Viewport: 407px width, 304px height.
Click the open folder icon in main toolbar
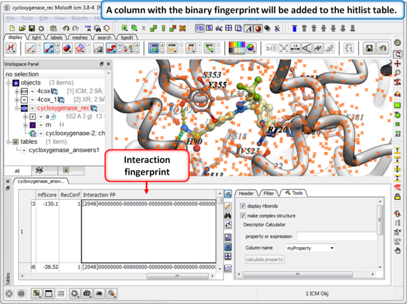point(23,28)
